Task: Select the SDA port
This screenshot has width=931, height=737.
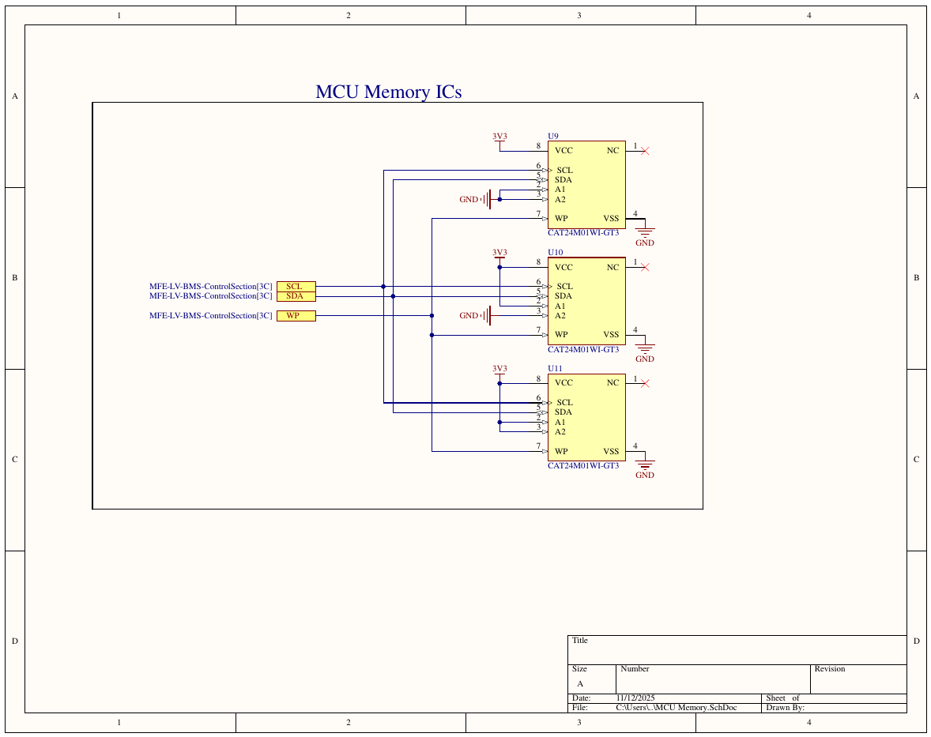Action: pos(296,296)
